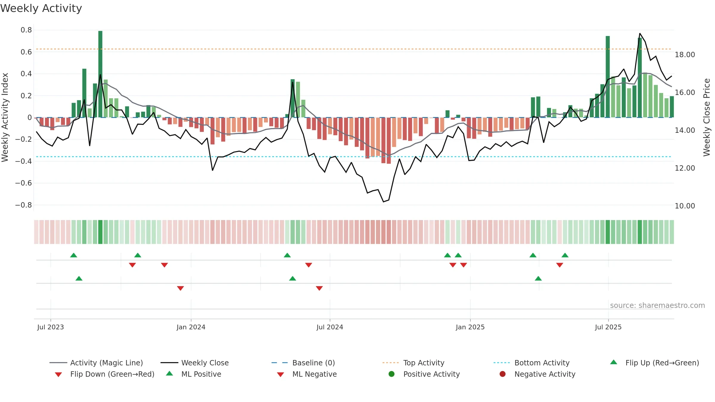Click the darkest green heatmap cell in 2023

pos(100,232)
